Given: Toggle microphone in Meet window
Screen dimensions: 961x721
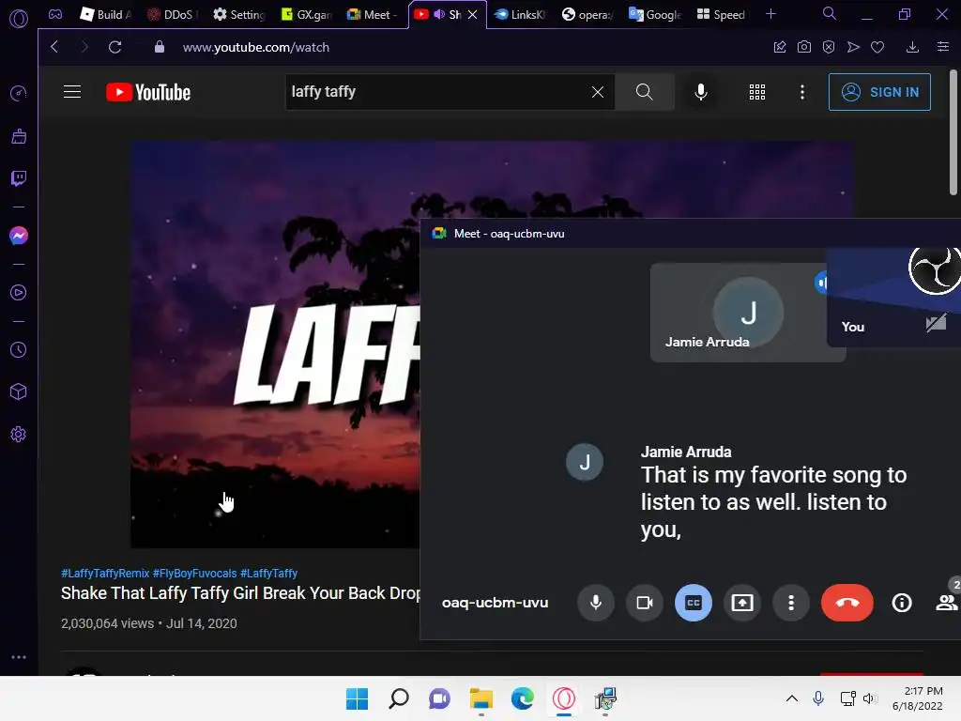Looking at the screenshot, I should click(596, 603).
